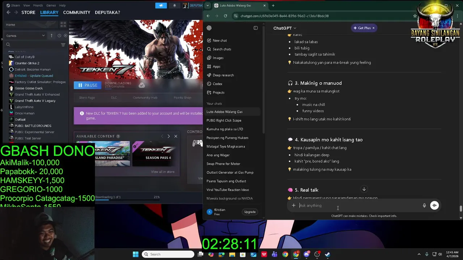
Task: Open Discord from the Windows taskbar
Action: [306, 254]
